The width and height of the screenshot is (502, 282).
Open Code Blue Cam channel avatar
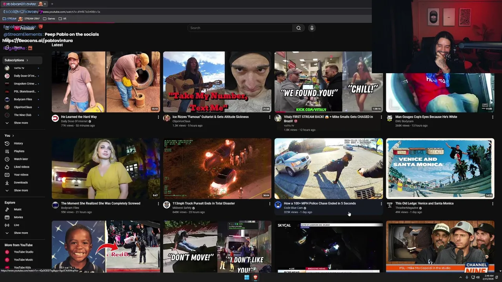278,204
